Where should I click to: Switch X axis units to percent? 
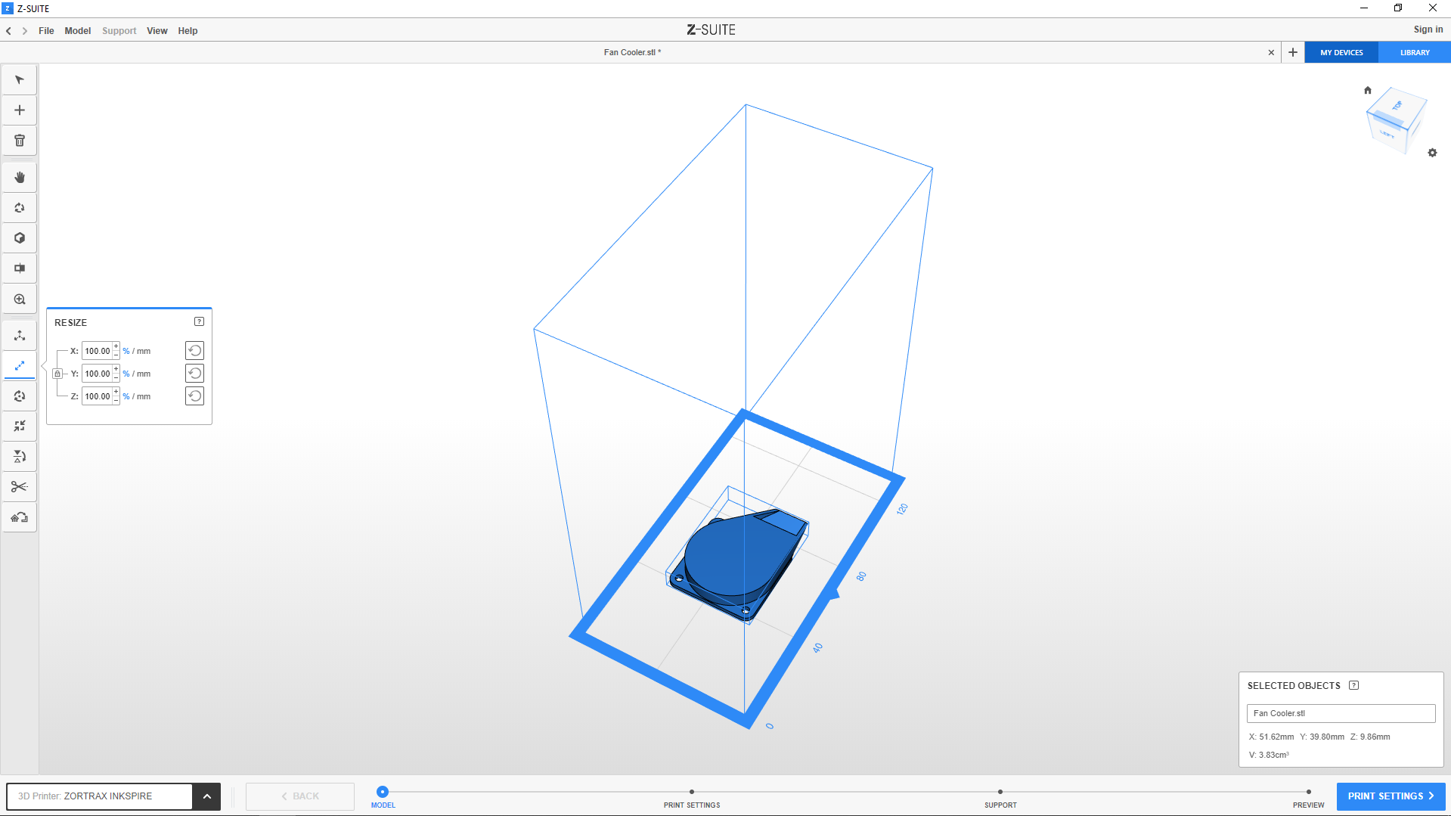pyautogui.click(x=126, y=351)
